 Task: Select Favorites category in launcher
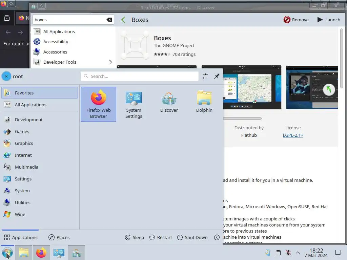click(40, 93)
